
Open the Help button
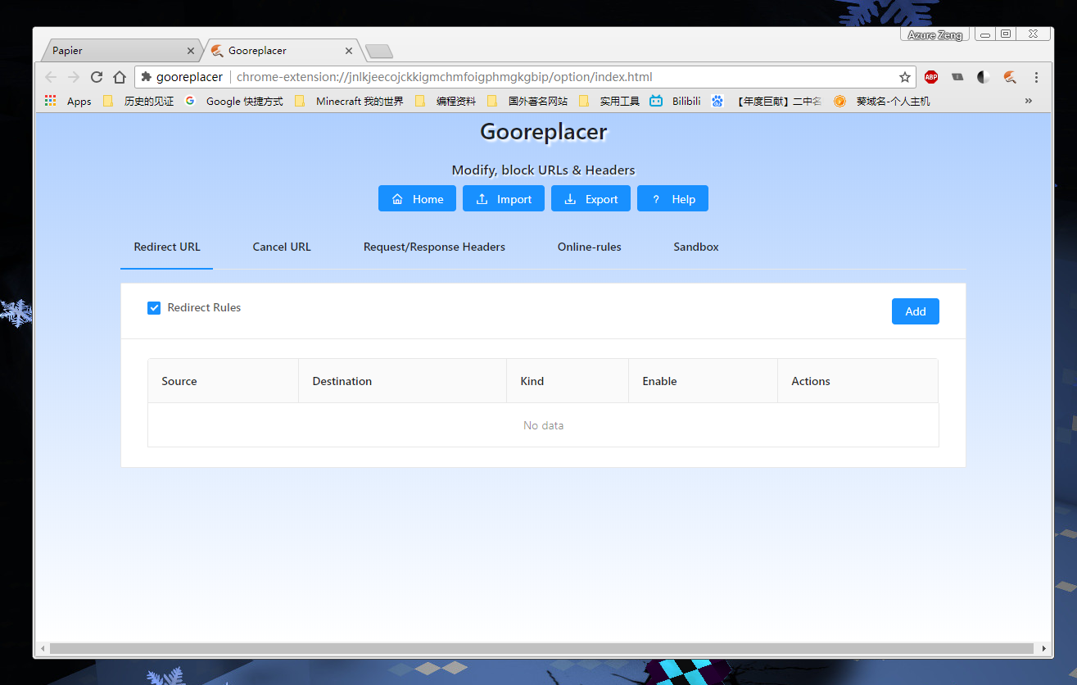coord(672,199)
